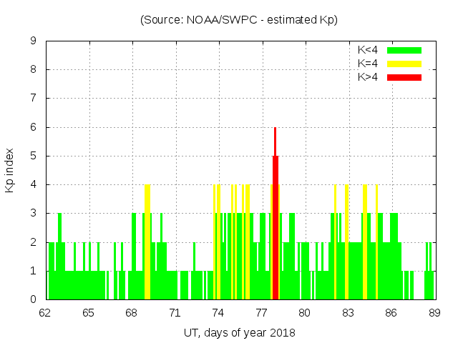Click y-axis tick label 4
This screenshot has height=343, width=458.
pos(33,185)
